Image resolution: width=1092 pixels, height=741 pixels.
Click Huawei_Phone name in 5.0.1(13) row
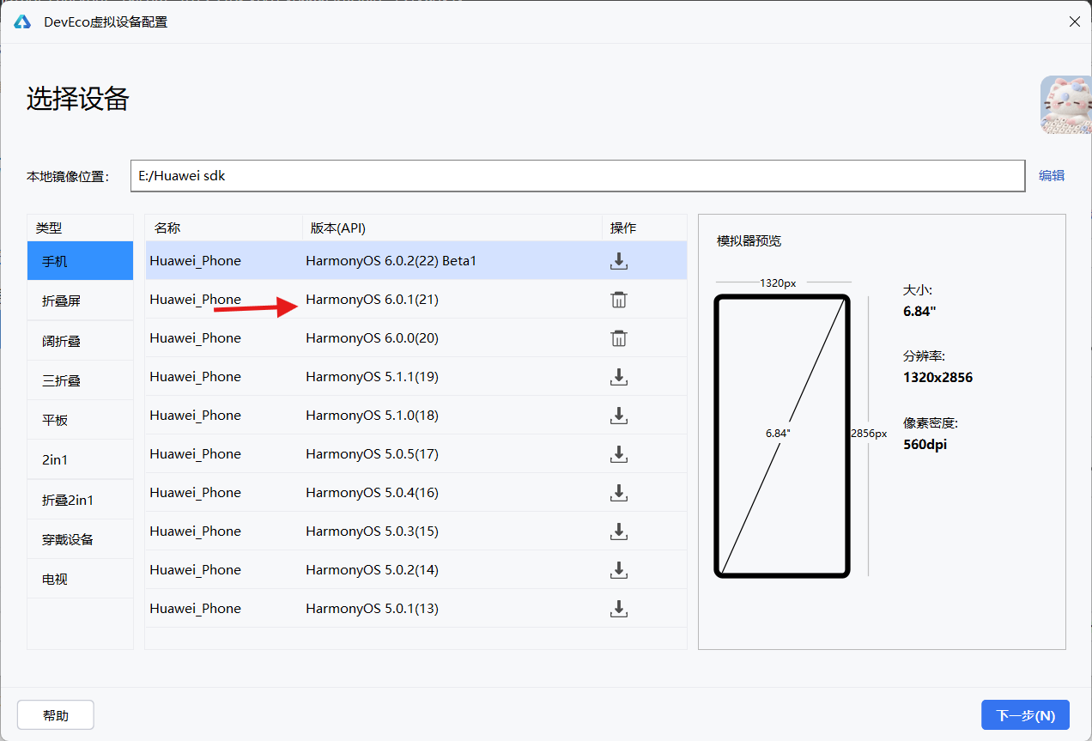pos(195,608)
